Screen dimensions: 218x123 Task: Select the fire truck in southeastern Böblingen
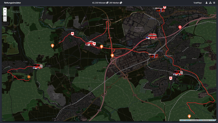click(178, 73)
